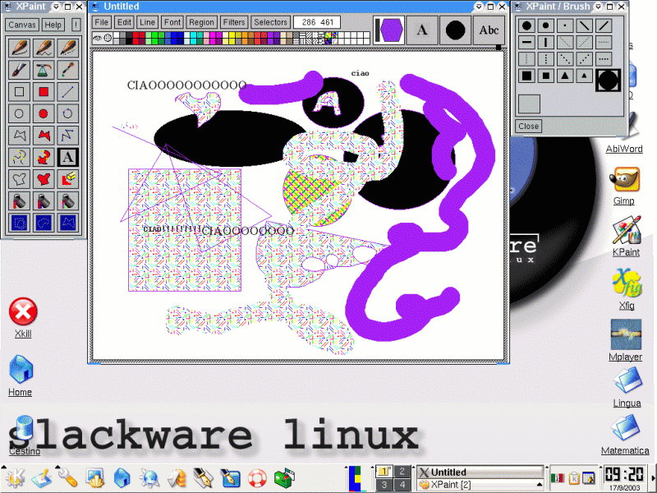Open the K menu in the panel
The image size is (657, 493).
(x=16, y=478)
